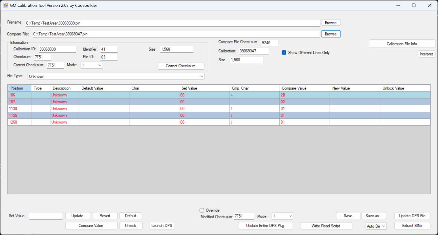Click Extract BINs
The height and width of the screenshot is (235, 438).
click(412, 226)
